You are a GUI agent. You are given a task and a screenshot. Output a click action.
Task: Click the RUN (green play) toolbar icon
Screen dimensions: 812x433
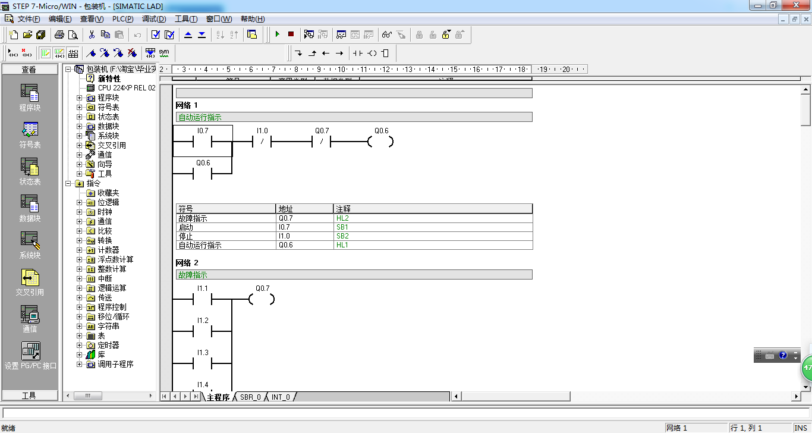coord(277,34)
